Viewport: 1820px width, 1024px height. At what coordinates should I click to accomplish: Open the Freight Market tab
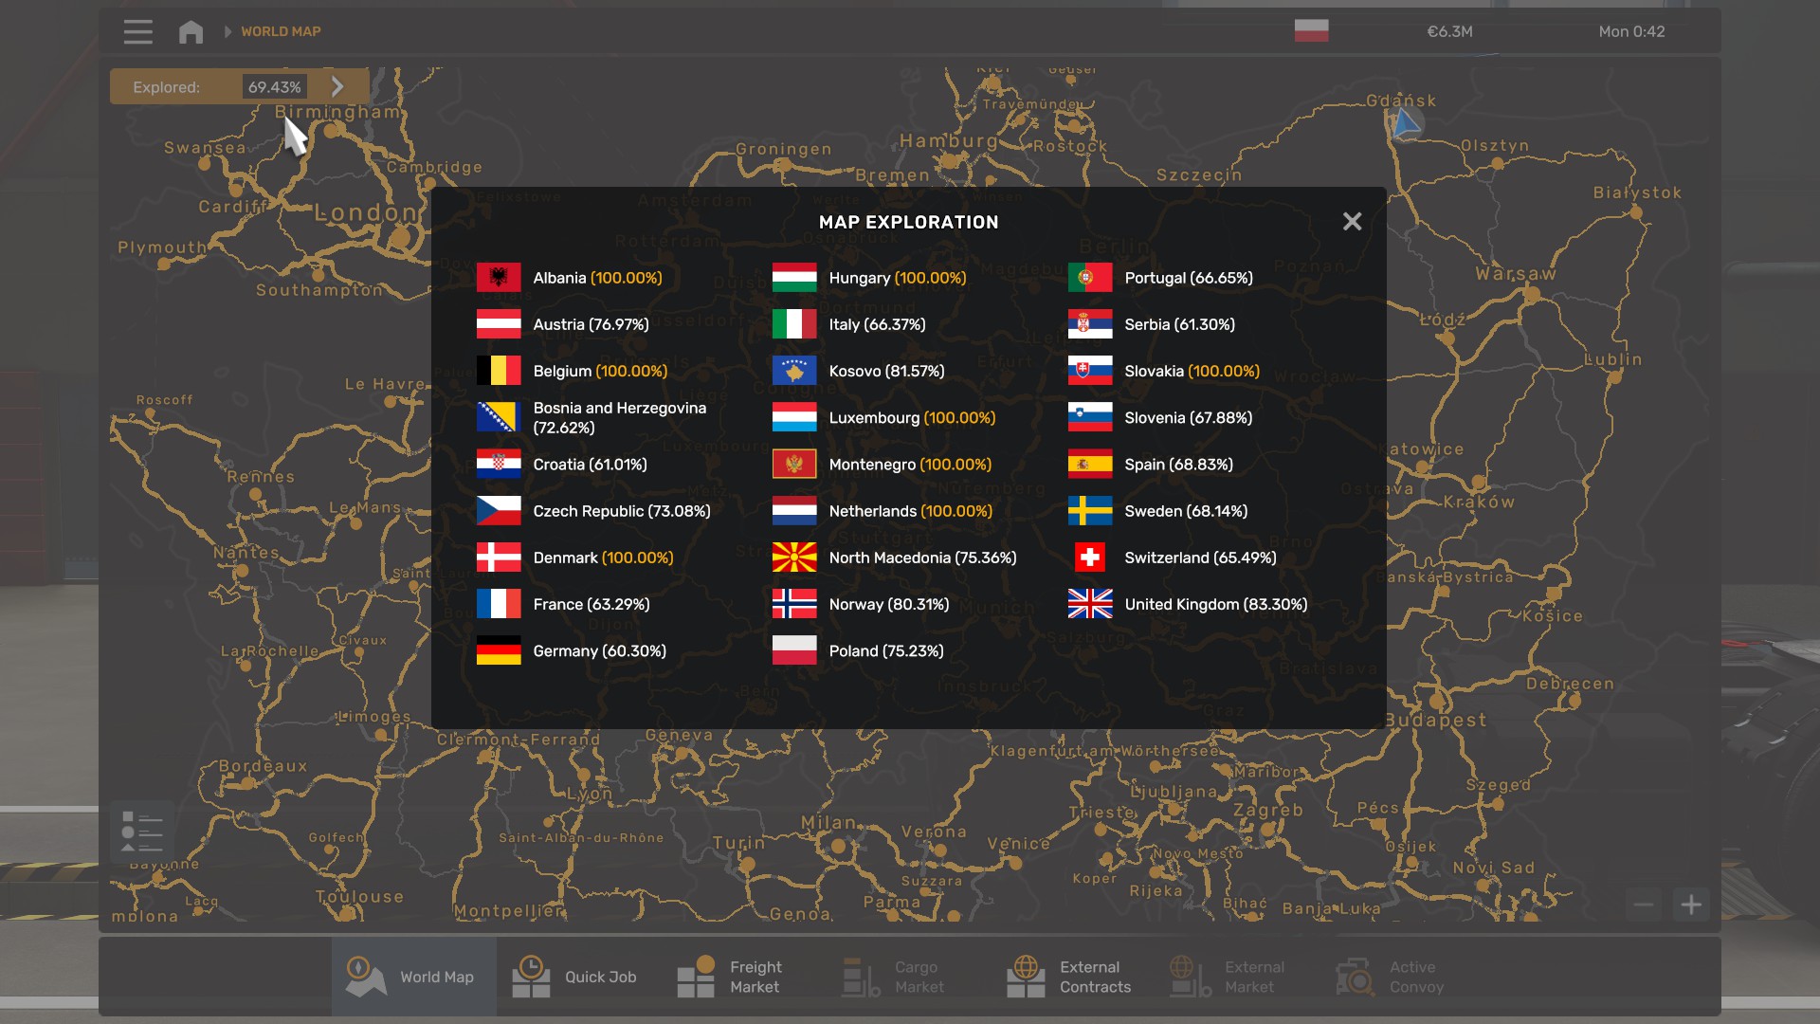pos(730,977)
